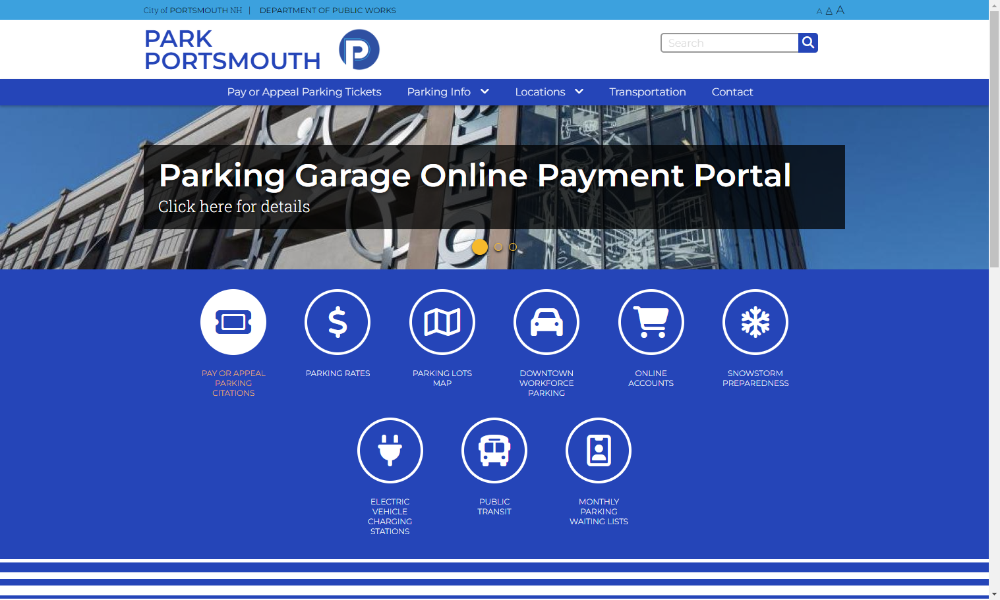
Task: Click the ticket icon for parking citations
Action: [x=233, y=322]
